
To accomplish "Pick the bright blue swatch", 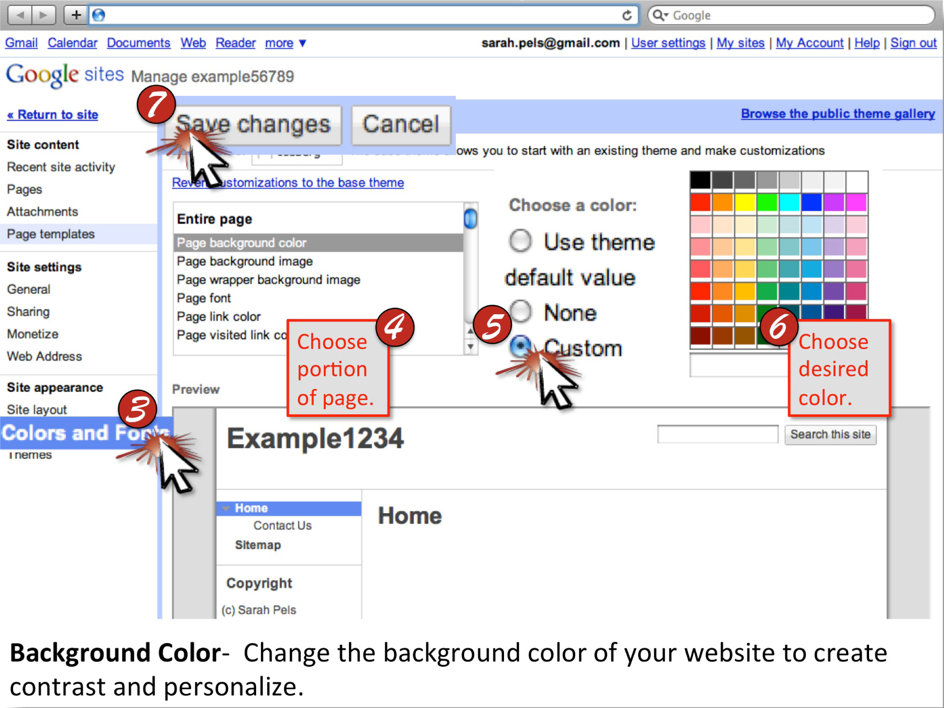I will coord(811,203).
